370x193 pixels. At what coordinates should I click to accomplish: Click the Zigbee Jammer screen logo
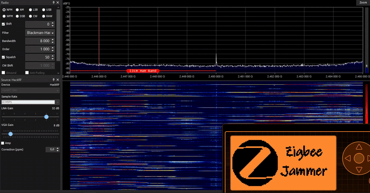(x=255, y=163)
